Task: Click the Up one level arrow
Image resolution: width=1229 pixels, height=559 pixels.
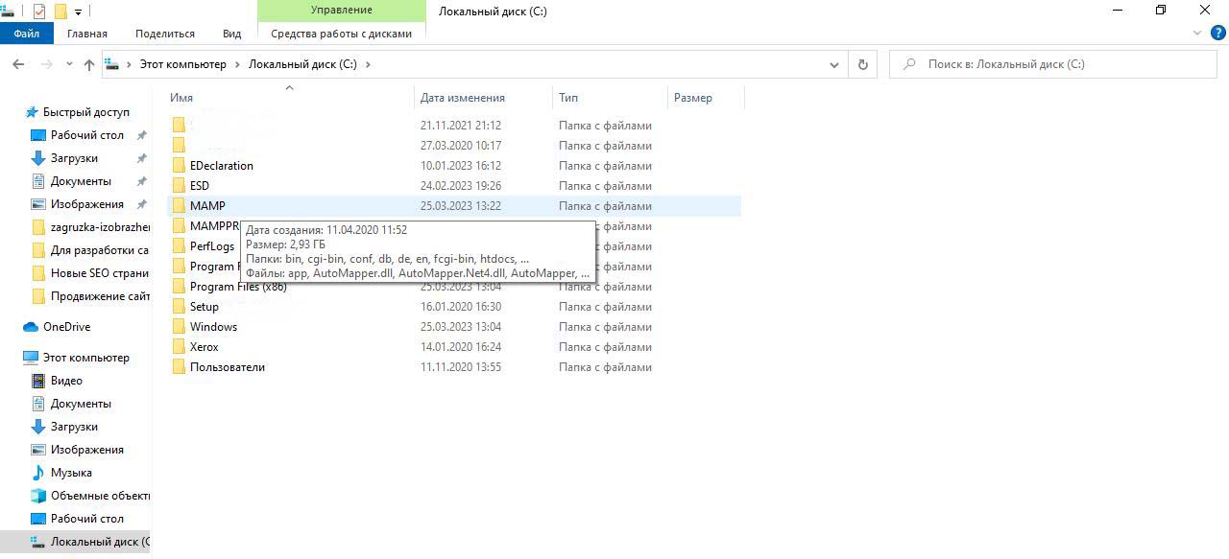Action: point(89,64)
